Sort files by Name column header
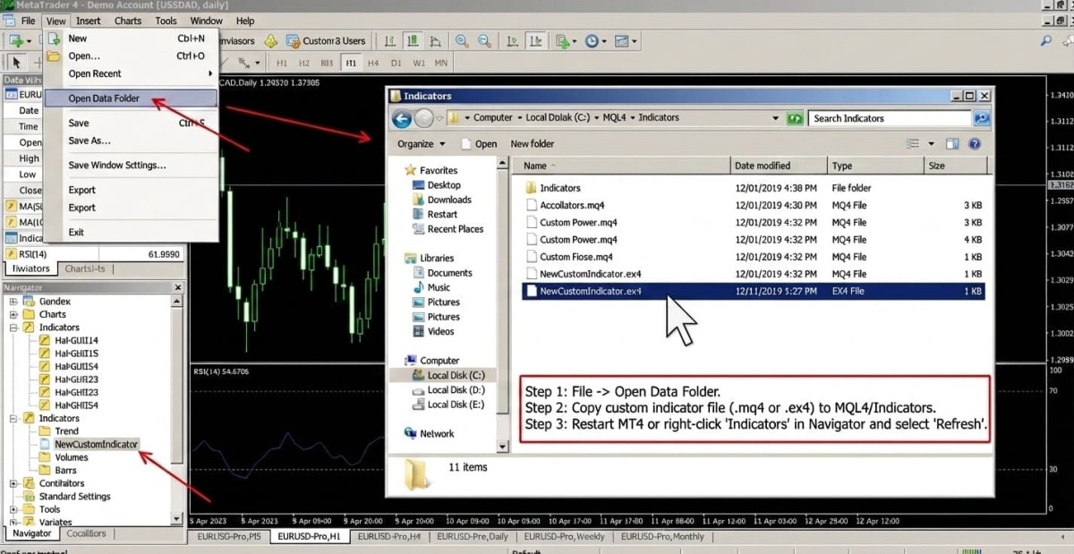 [625, 166]
